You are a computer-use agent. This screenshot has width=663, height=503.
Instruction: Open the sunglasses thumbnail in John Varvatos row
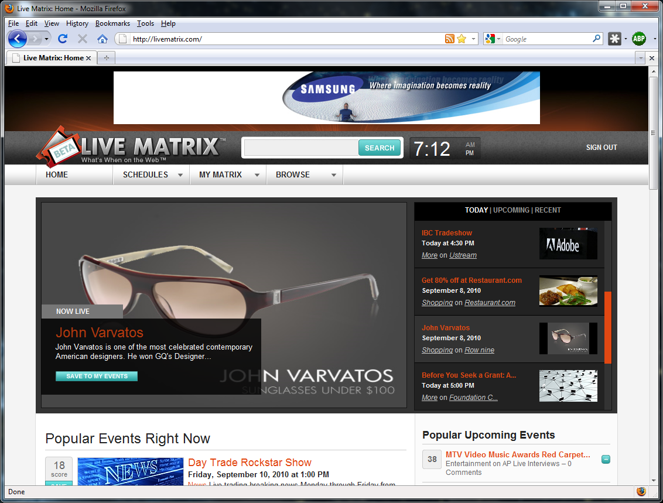coord(568,338)
